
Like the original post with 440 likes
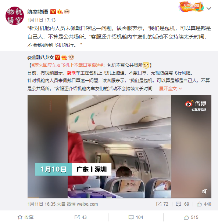[x=204, y=204]
